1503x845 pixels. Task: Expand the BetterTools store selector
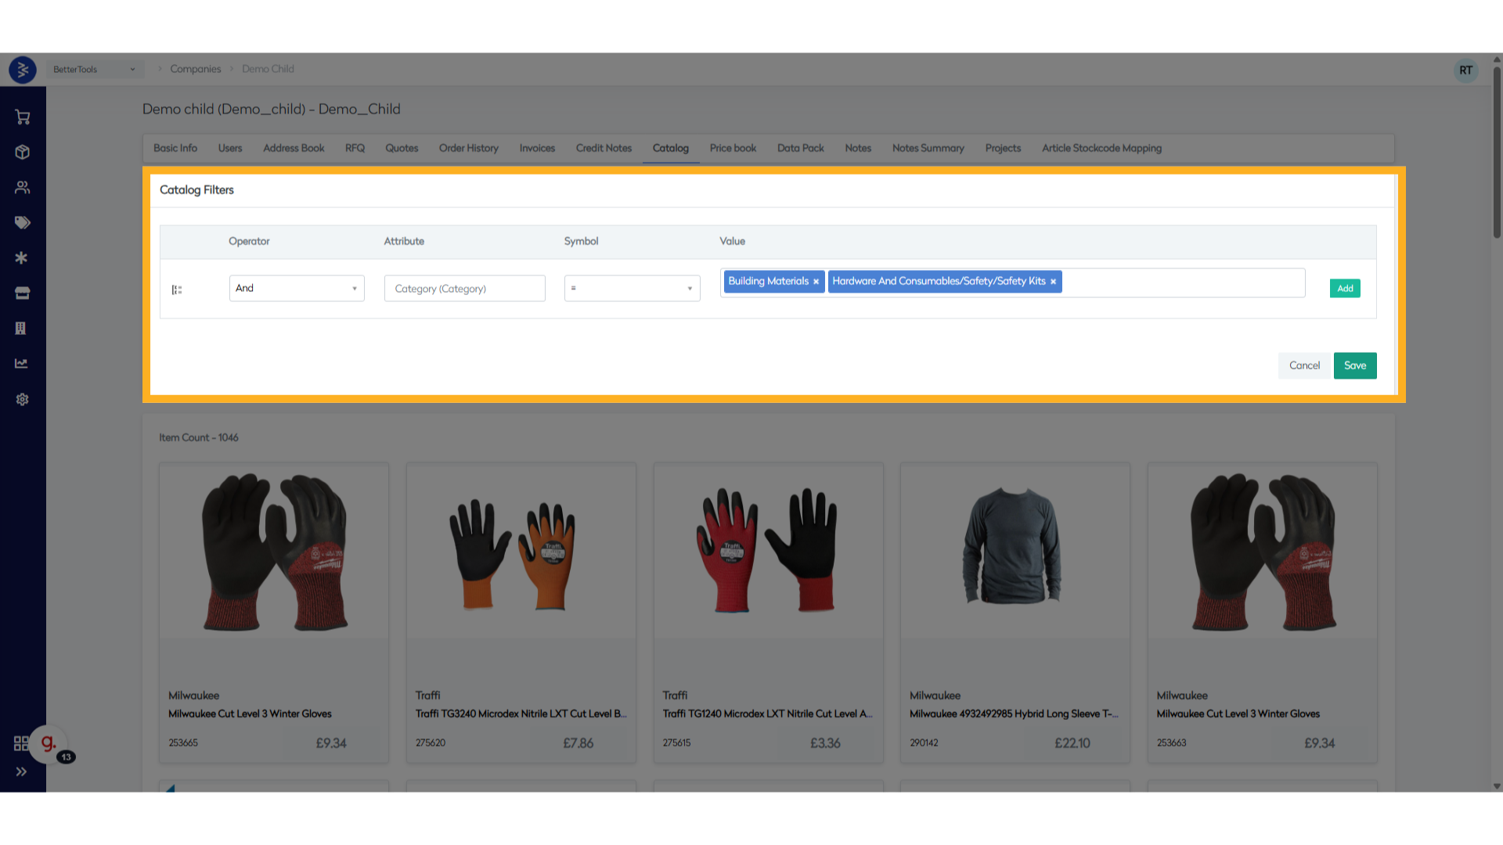pos(94,69)
